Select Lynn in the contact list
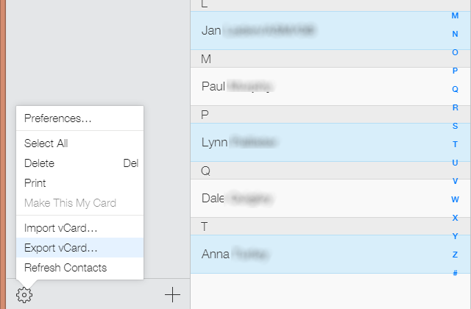The width and height of the screenshot is (471, 309). click(316, 142)
